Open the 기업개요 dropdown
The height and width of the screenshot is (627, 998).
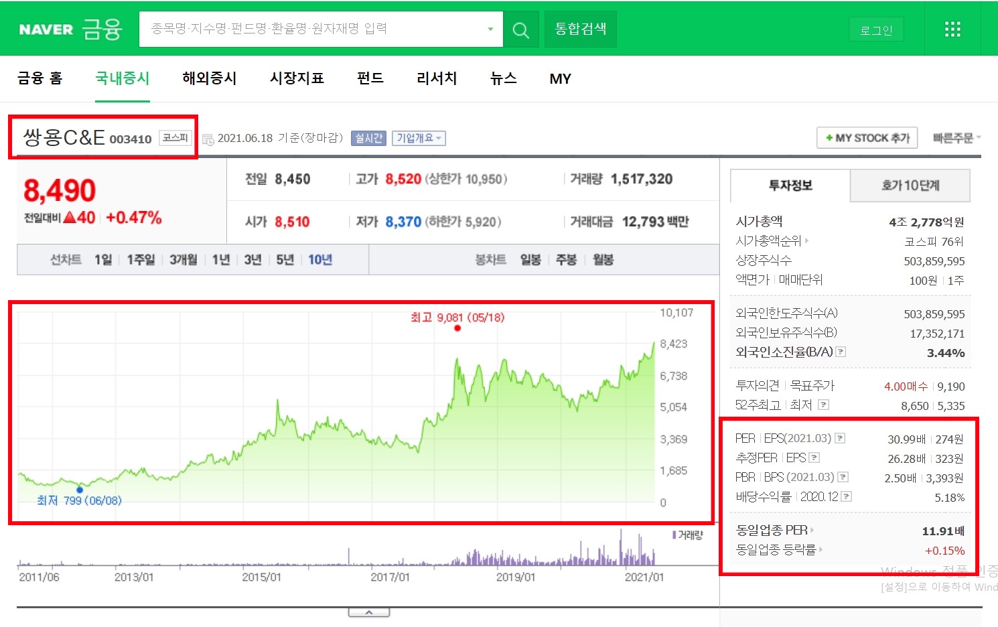click(x=419, y=138)
